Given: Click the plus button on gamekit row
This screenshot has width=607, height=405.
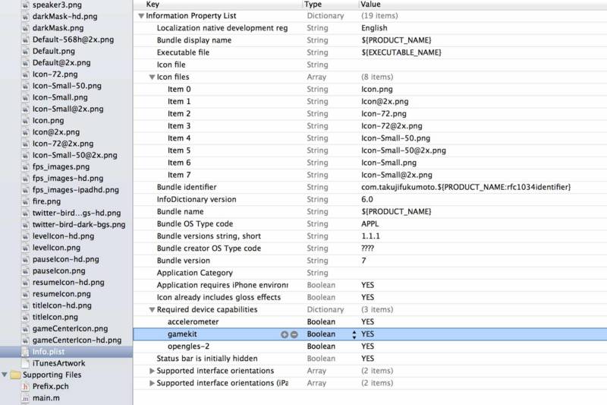Looking at the screenshot, I should coord(285,334).
